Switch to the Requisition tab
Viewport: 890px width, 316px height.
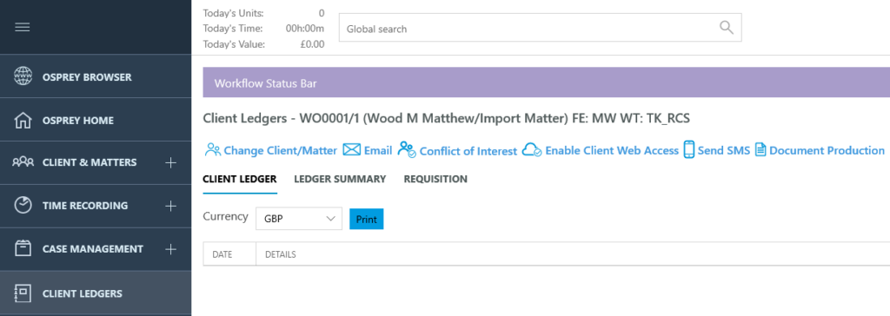click(x=435, y=180)
